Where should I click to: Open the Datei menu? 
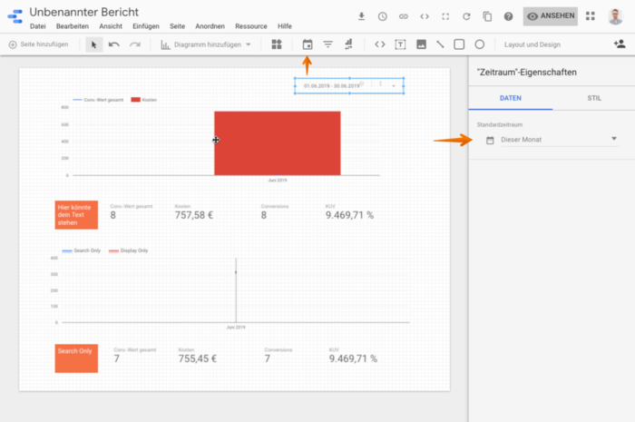pos(38,26)
